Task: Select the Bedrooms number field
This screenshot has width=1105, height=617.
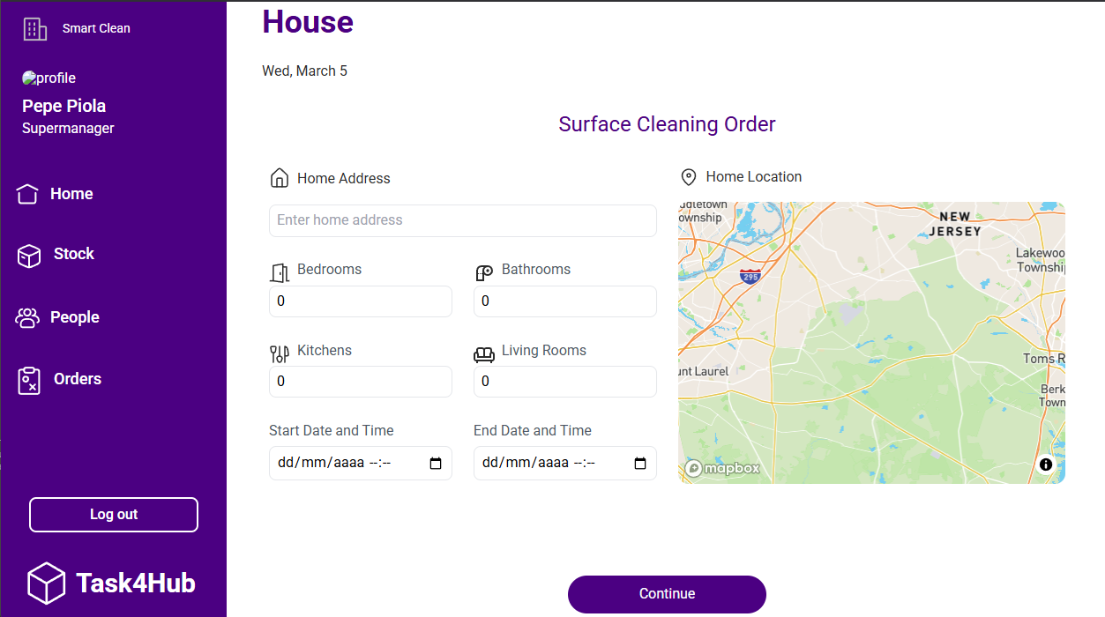Action: [360, 301]
